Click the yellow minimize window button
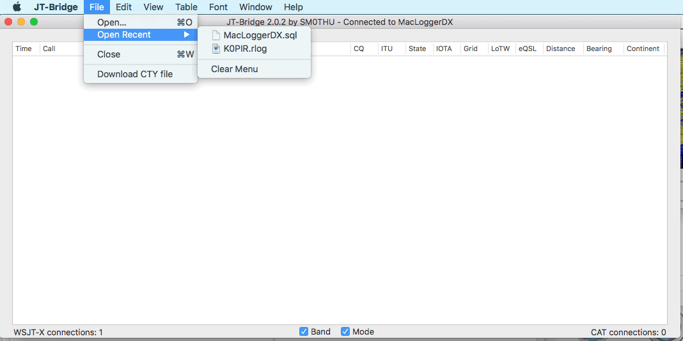Viewport: 683px width, 341px height. point(21,22)
